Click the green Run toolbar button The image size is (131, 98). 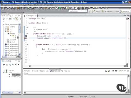click(x=28, y=8)
